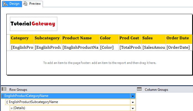This screenshot has width=193, height=111.
Task: Click the EnglishProductCategoryName bracket icon
Action: tap(3, 96)
